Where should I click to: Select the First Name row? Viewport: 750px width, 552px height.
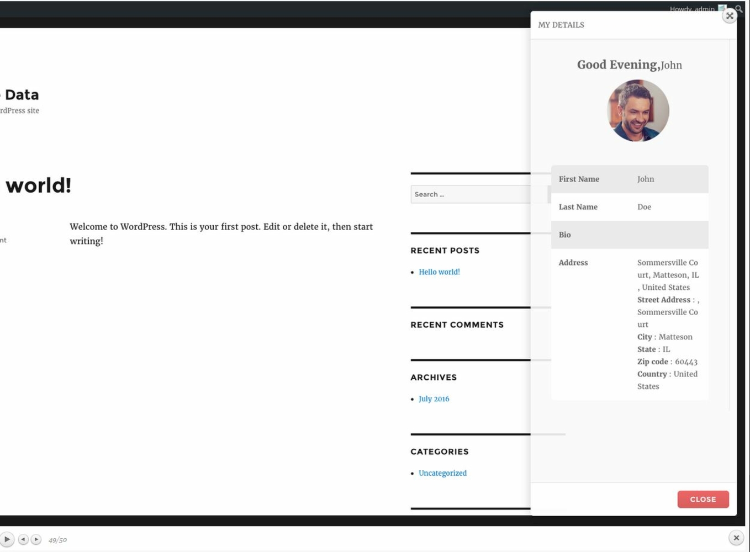629,179
